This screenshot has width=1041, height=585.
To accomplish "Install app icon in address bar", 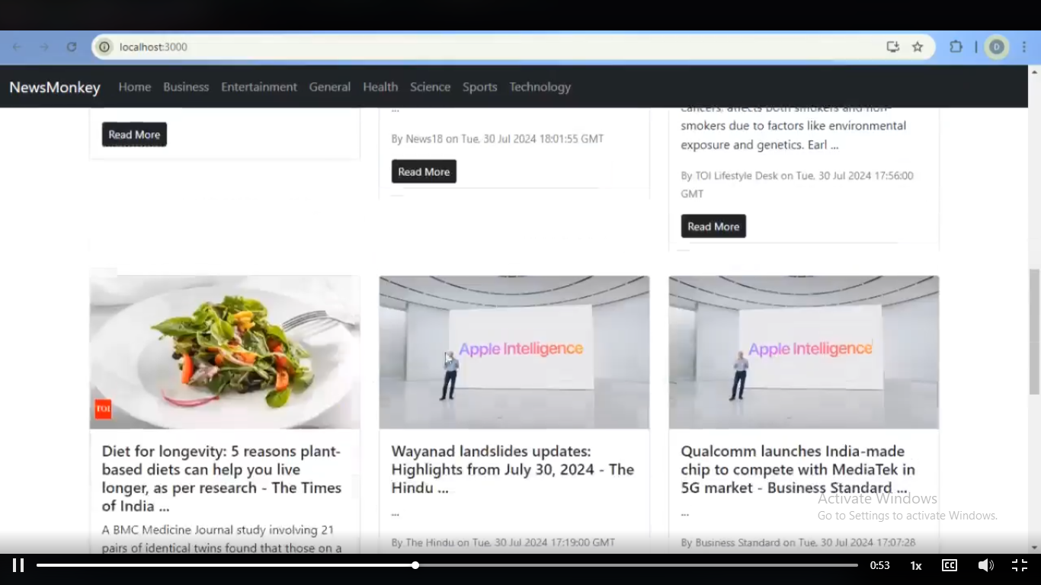I will click(893, 47).
